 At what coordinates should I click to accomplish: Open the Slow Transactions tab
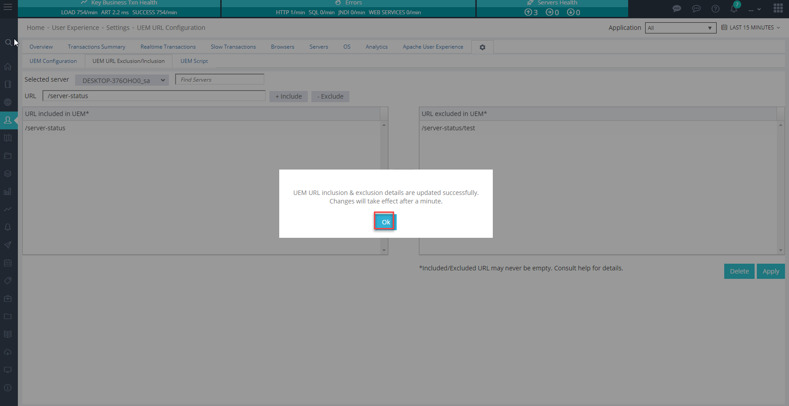[233, 47]
